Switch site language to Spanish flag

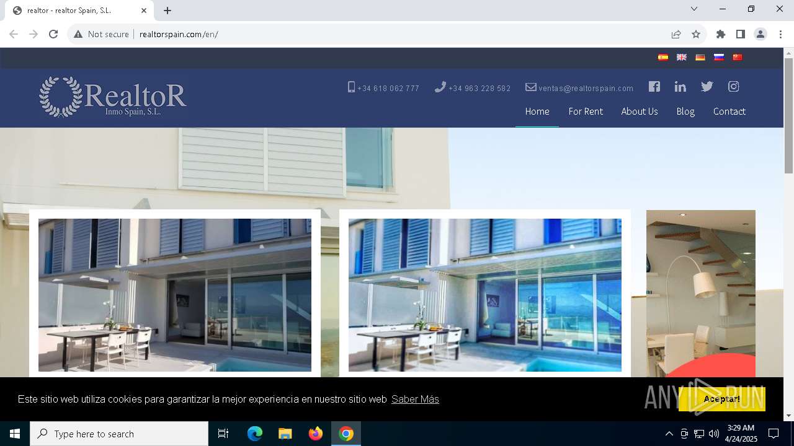coord(663,57)
